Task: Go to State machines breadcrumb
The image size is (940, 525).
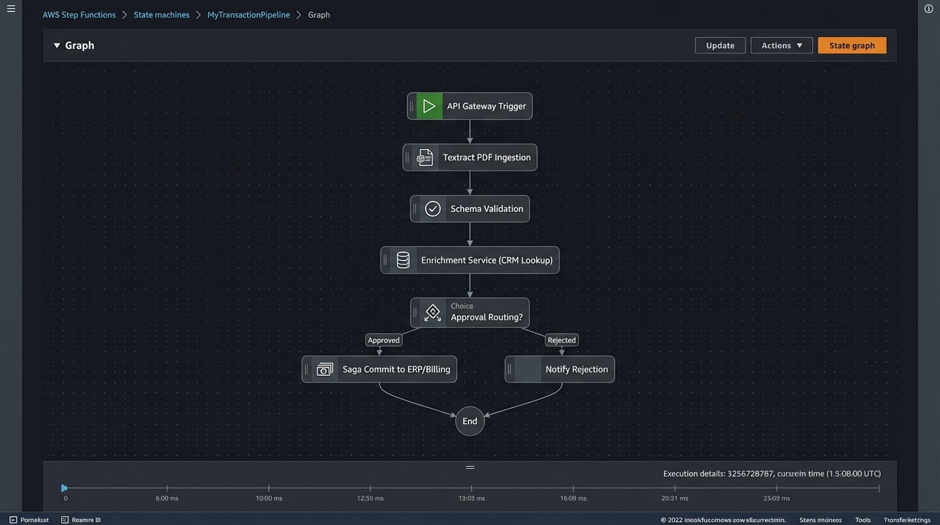Action: click(161, 15)
